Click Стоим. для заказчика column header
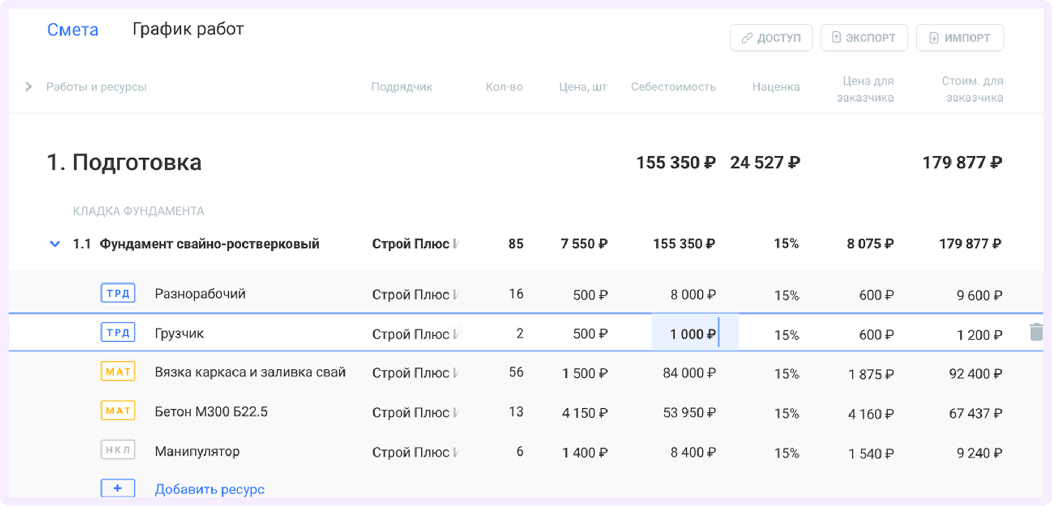Viewport: 1052px width, 506px height. click(x=972, y=89)
